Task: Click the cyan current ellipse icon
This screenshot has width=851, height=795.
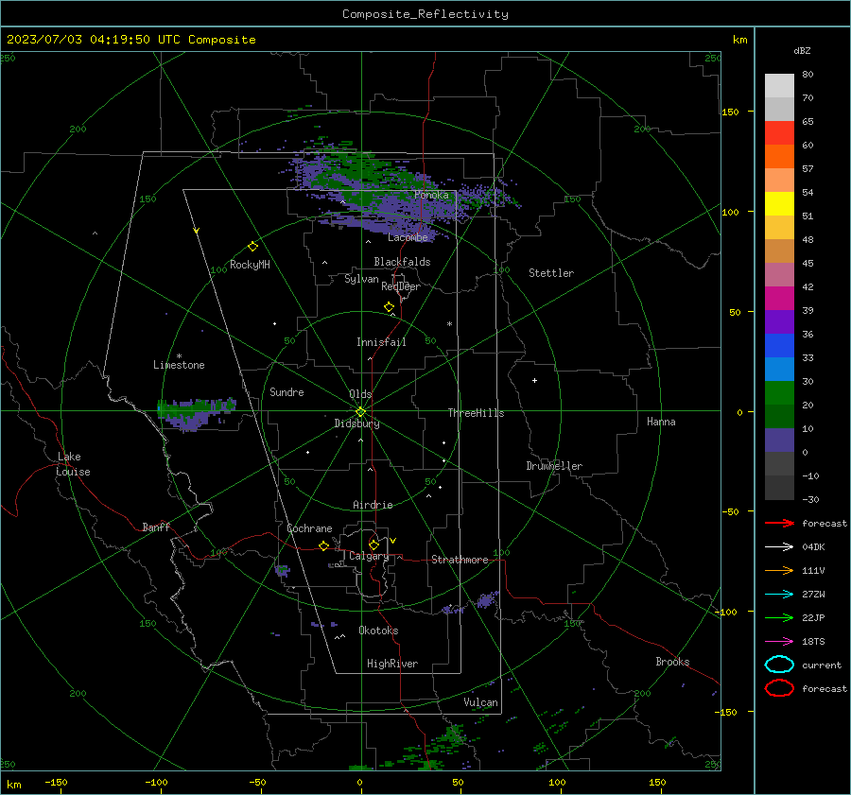Action: tap(779, 665)
